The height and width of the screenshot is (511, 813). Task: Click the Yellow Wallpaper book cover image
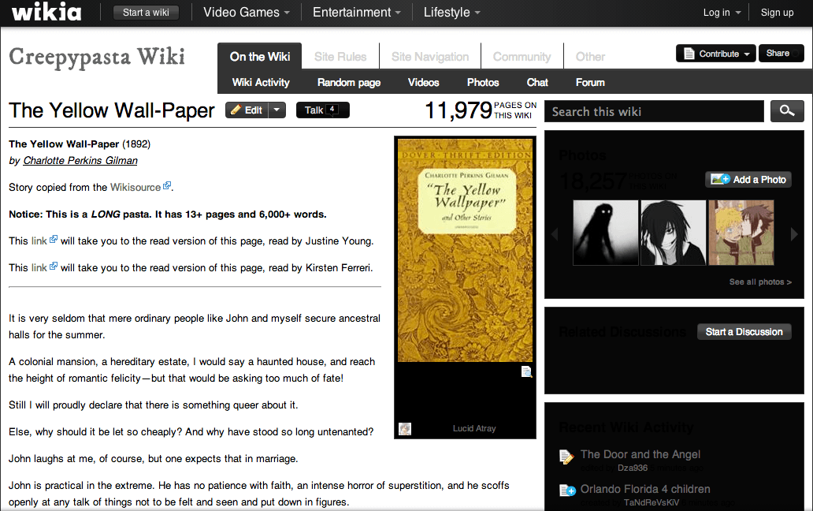pyautogui.click(x=465, y=250)
